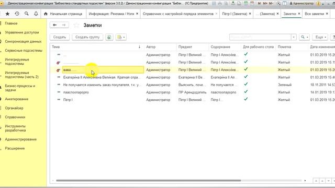335x188 pixels.
Task: Click the yellow information icon
Action: tap(318, 4)
